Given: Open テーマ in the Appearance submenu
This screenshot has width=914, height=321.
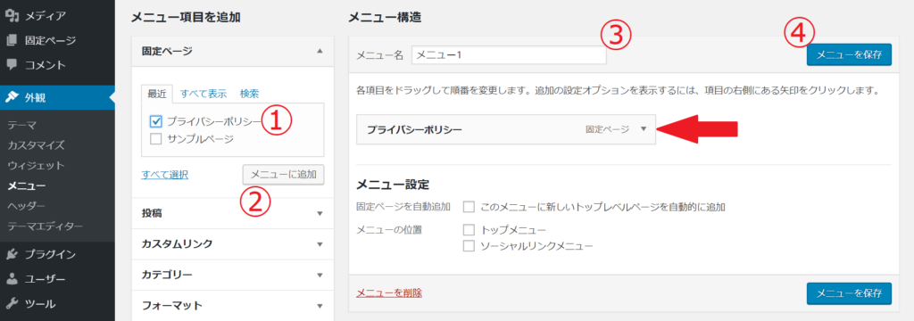Looking at the screenshot, I should click(x=22, y=124).
